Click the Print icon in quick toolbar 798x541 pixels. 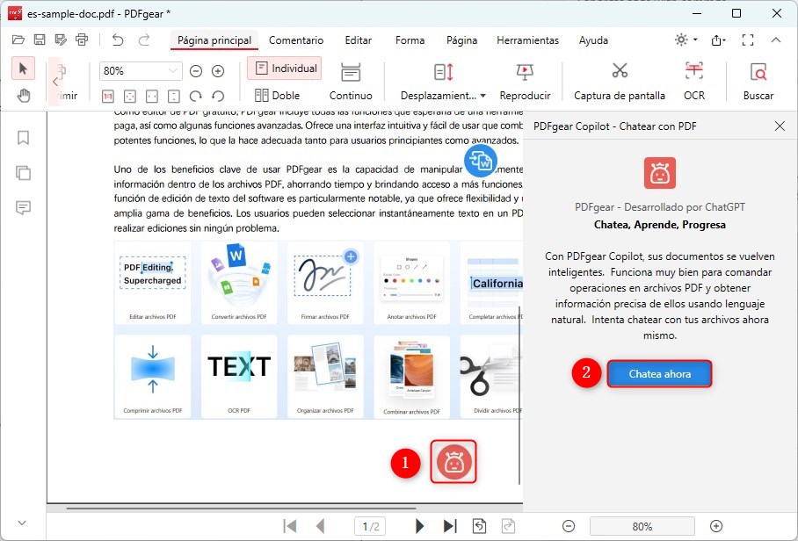point(82,40)
